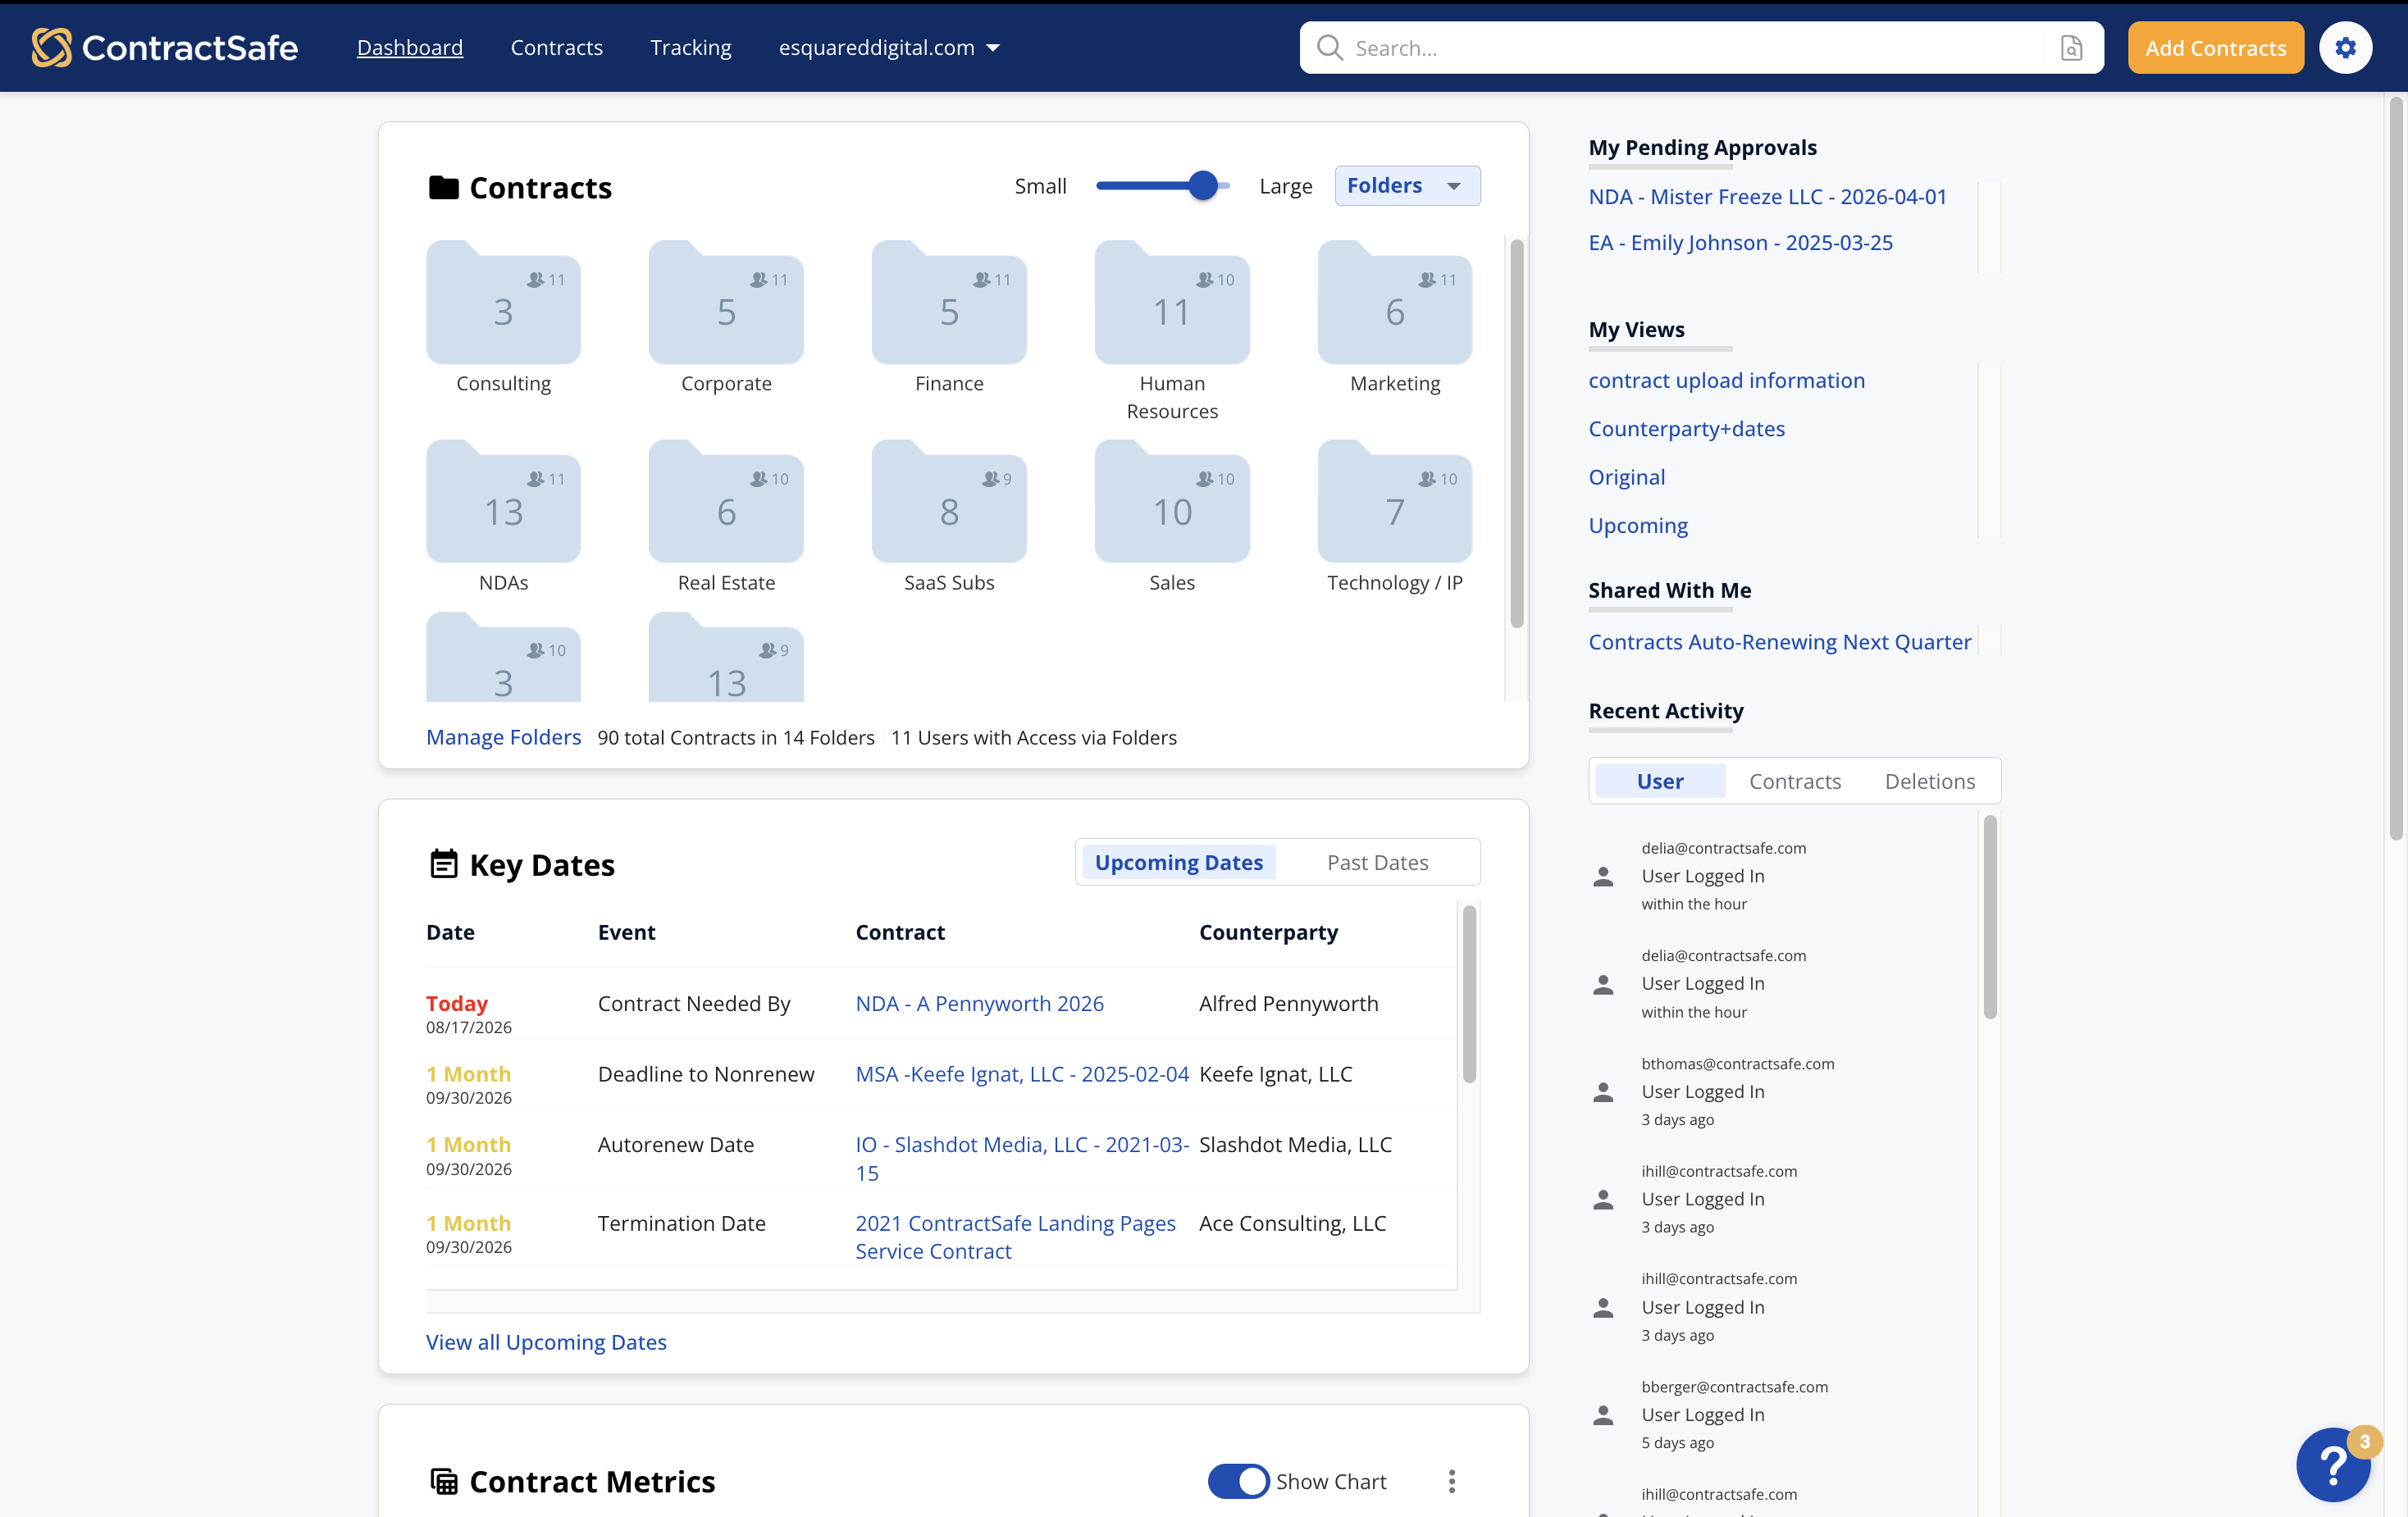Open the Tracking menu

tap(691, 48)
